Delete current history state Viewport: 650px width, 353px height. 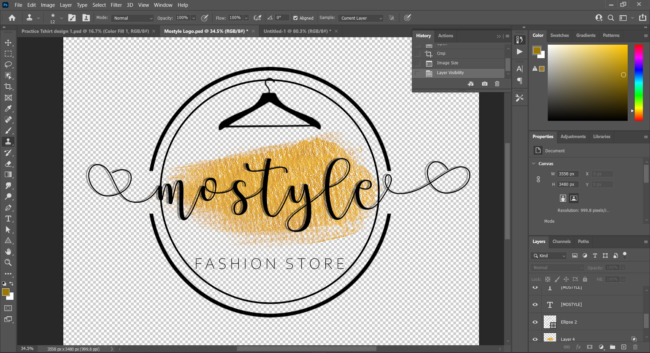pos(497,84)
